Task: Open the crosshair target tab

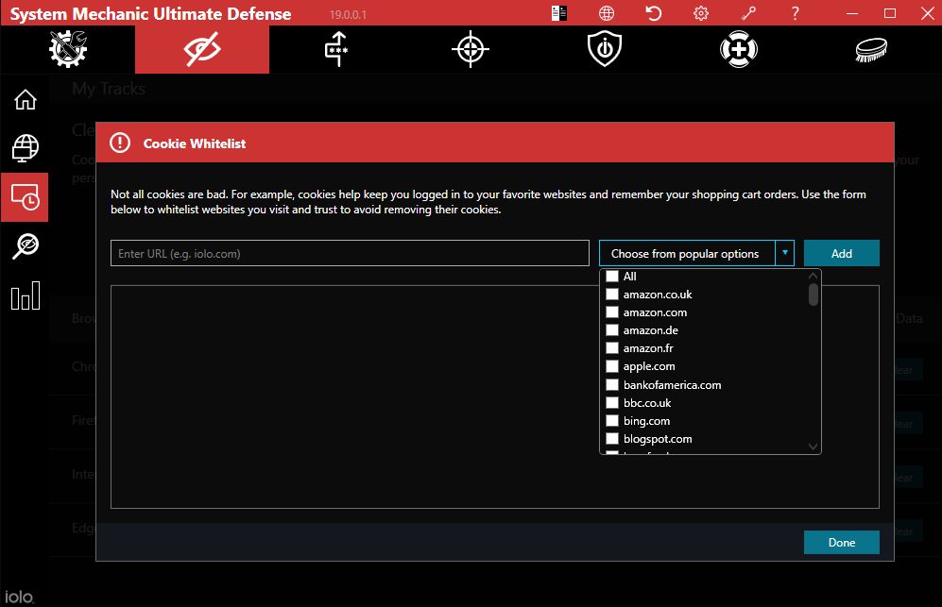Action: pyautogui.click(x=471, y=49)
